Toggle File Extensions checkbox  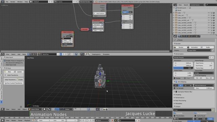tap(195, 113)
